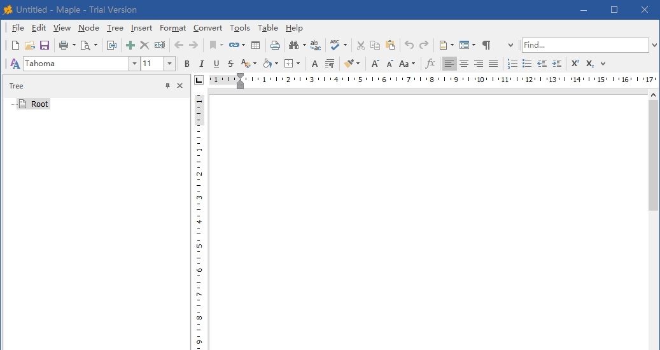
Task: Click the Cut scissors icon
Action: tap(361, 45)
